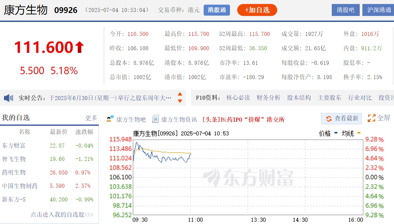
Task: Click the 换手率 value 2.15%
Action: point(375,77)
